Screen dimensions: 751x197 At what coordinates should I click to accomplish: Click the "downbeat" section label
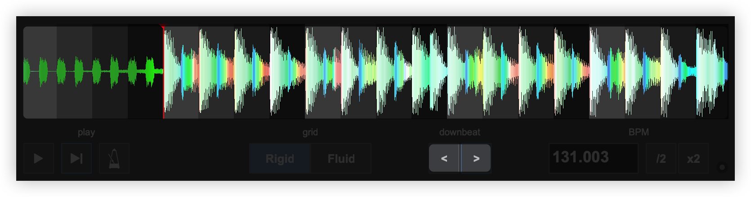[x=460, y=132]
